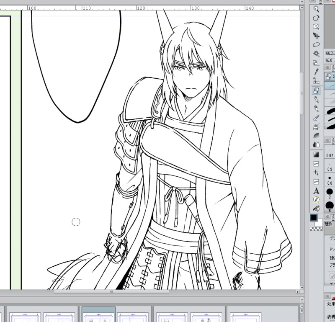The height and width of the screenshot is (322, 335).
Task: Select the Pencil tool
Action: click(316, 108)
